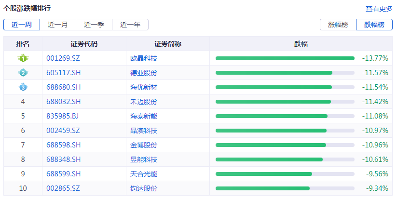
Task: Toggle to the 涨幅榜 ranking
Action: click(x=338, y=25)
